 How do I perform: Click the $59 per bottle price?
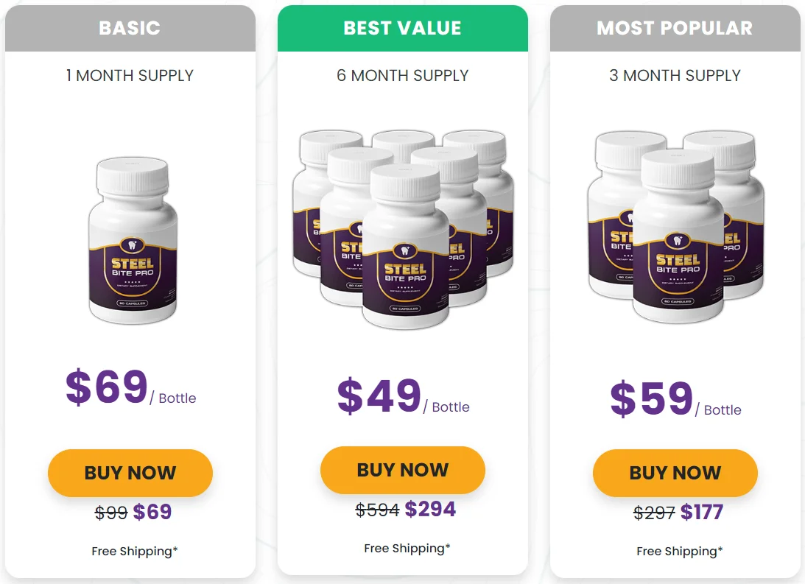pos(653,399)
